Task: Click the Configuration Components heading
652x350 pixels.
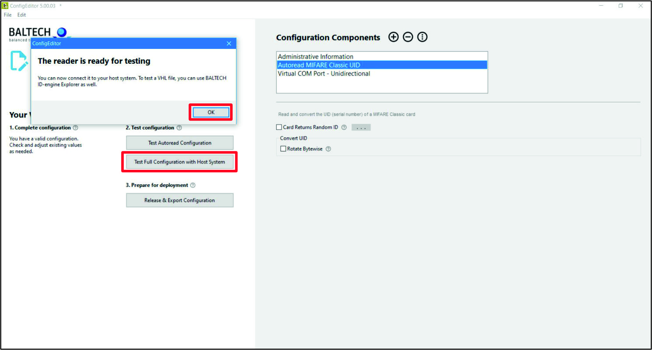Action: click(328, 38)
